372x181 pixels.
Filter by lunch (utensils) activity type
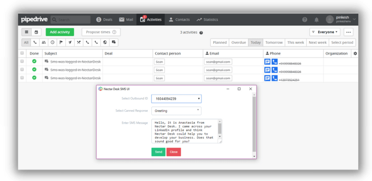point(79,42)
